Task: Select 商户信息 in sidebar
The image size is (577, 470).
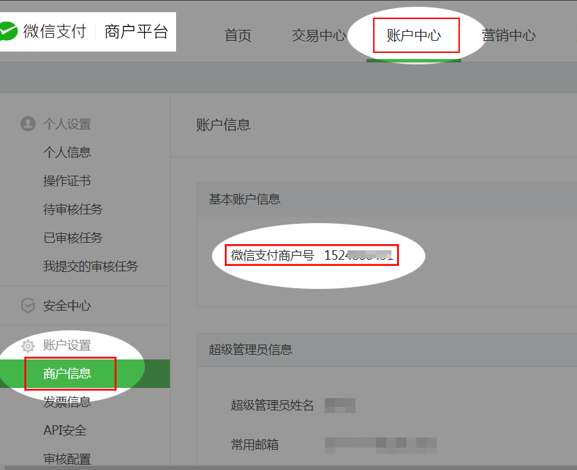Action: point(67,374)
